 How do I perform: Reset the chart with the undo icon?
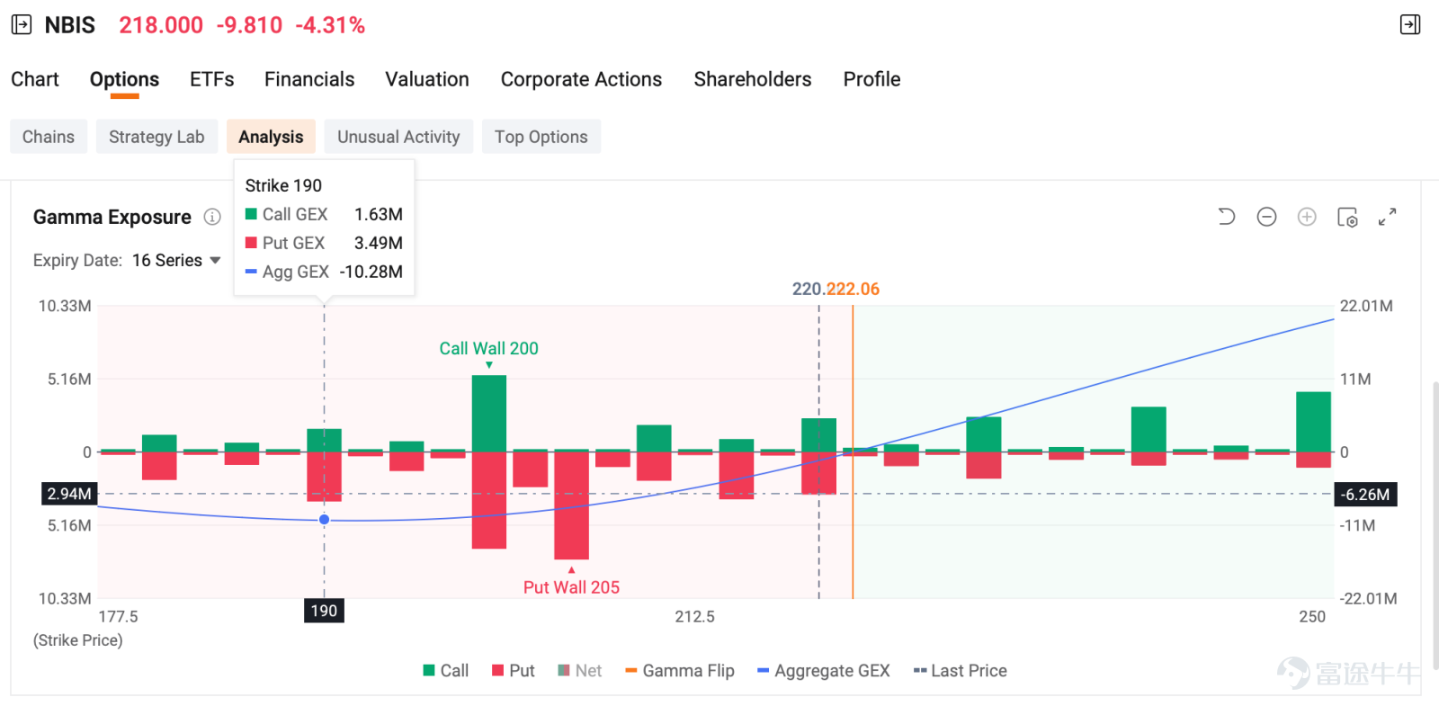(1226, 217)
